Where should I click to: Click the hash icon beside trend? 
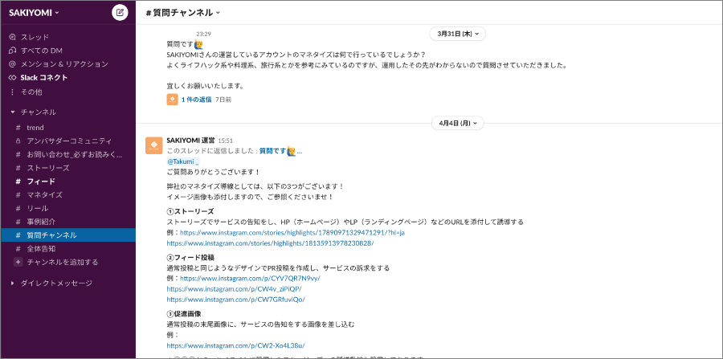click(x=18, y=128)
